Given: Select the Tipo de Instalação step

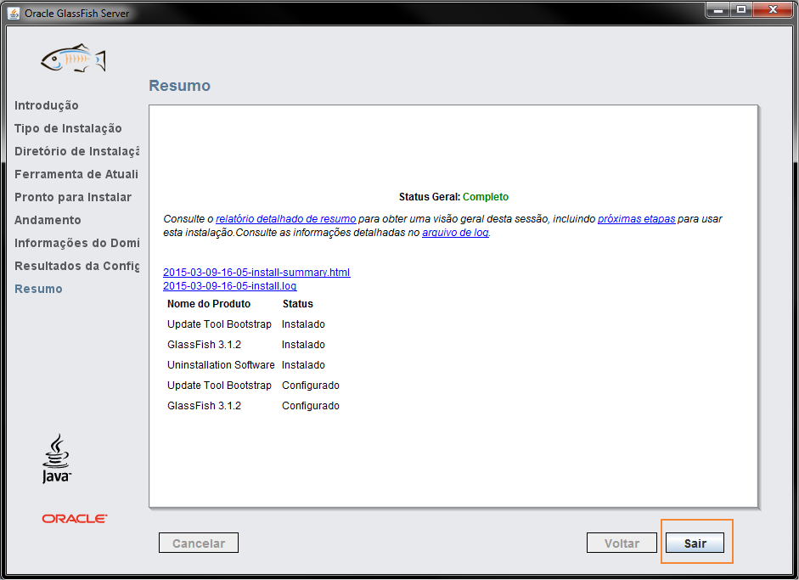Looking at the screenshot, I should 68,128.
